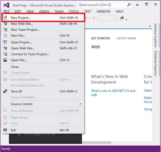The width and height of the screenshot is (161, 152).
Task: Select Open Web Site menu entry
Action: tap(43, 48)
